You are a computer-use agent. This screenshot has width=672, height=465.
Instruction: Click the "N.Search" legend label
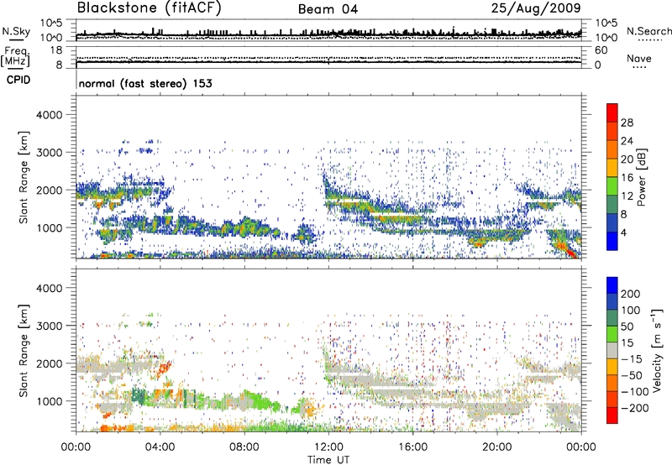pos(648,31)
